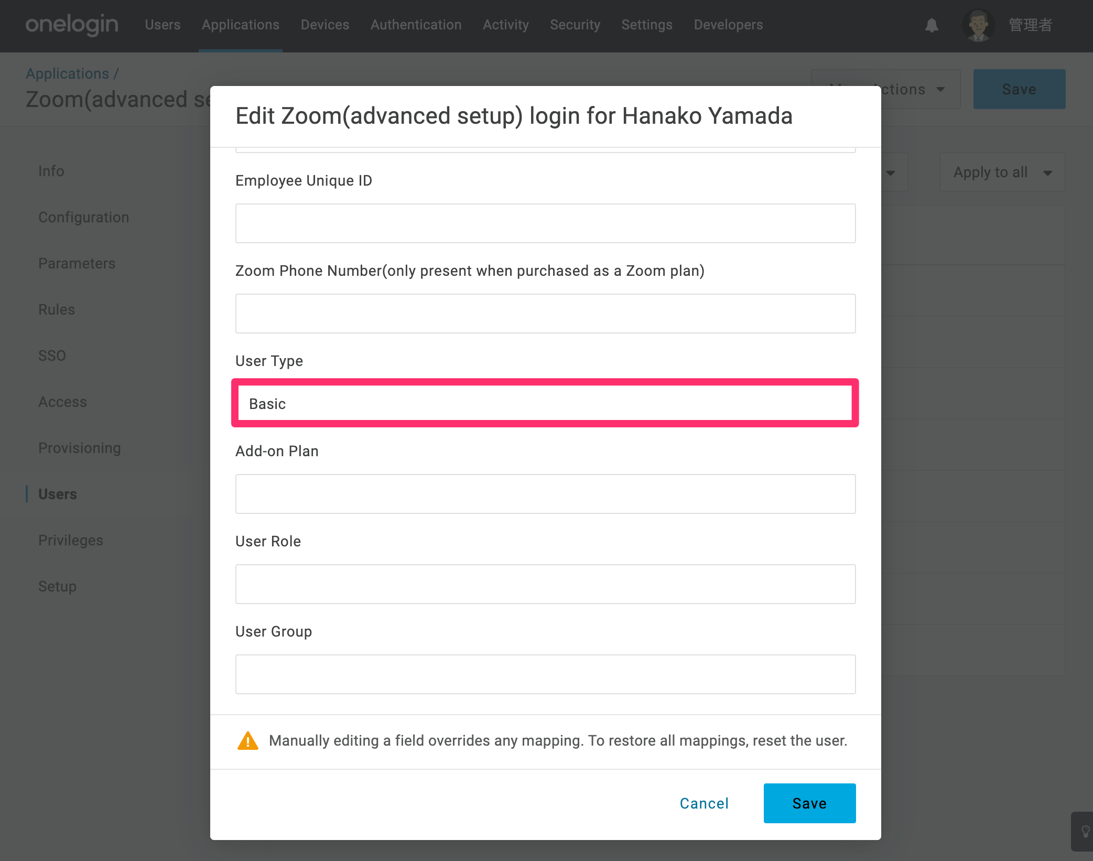Click the Employee Unique ID label
Screen dimensions: 1093x861
point(304,180)
